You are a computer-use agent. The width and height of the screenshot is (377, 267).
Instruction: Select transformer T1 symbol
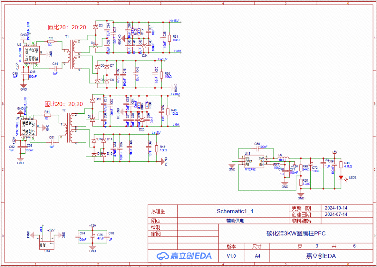point(72,55)
